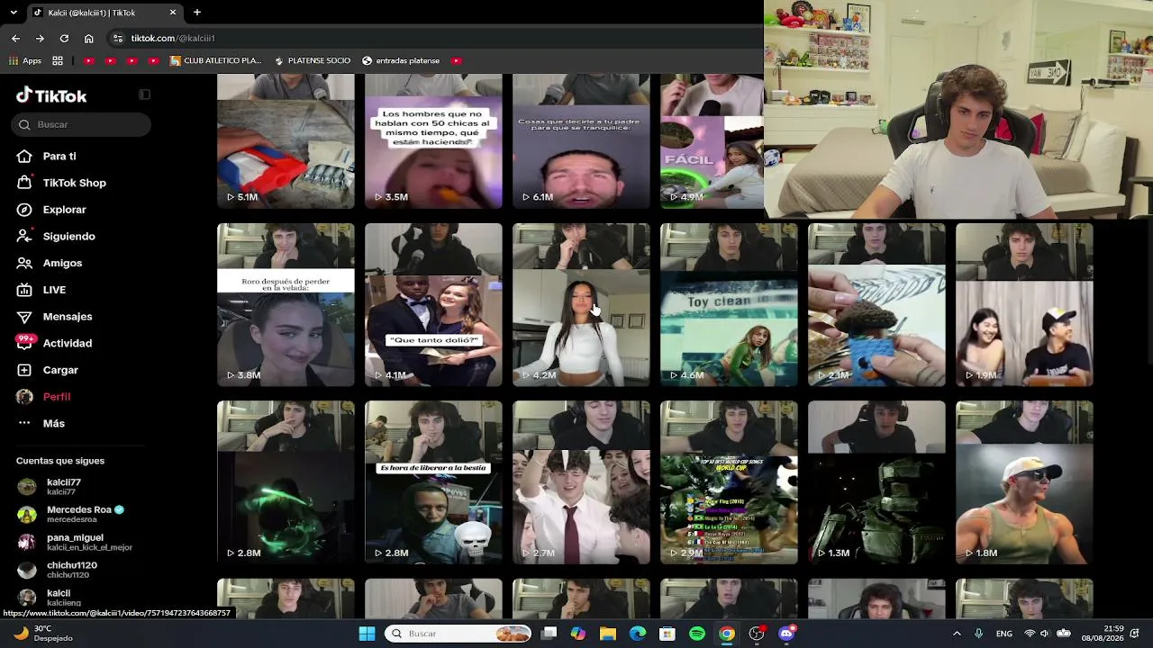Open the video with 1.9M views

[x=1024, y=305]
